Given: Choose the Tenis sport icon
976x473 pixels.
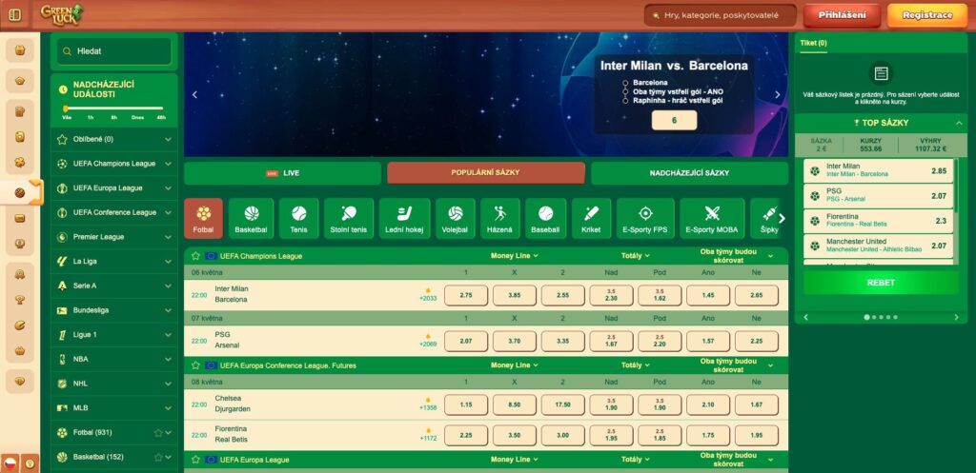Looking at the screenshot, I should [x=299, y=218].
